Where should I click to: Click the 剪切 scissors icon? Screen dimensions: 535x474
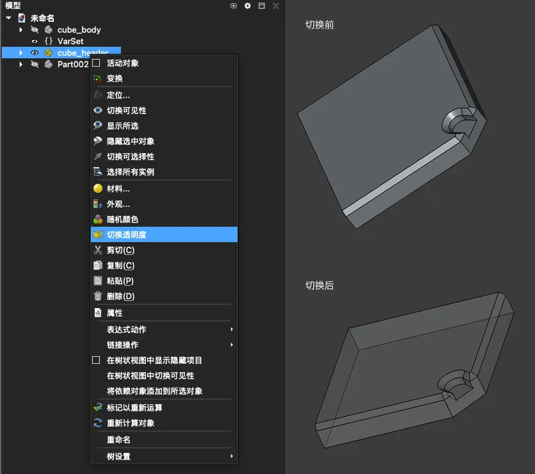pos(97,250)
